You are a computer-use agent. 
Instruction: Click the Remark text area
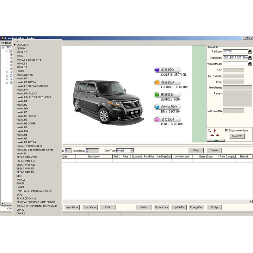click(238, 99)
